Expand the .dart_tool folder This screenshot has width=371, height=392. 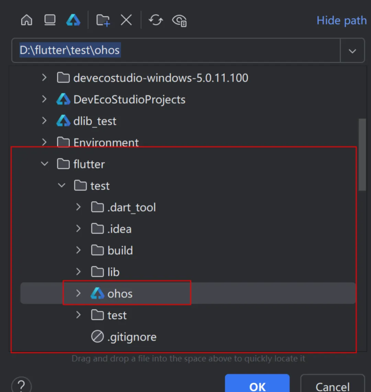click(x=78, y=207)
